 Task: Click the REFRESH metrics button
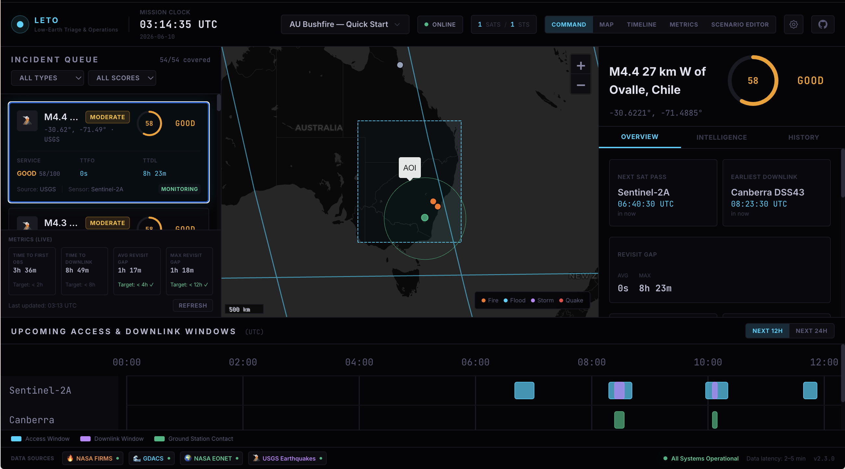193,305
